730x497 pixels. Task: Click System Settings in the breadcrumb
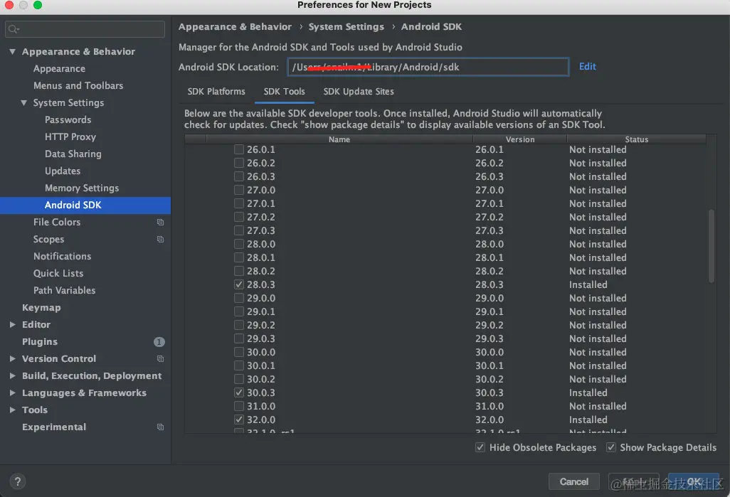coord(347,27)
